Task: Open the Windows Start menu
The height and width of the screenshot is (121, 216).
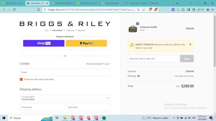Action: click(4, 118)
